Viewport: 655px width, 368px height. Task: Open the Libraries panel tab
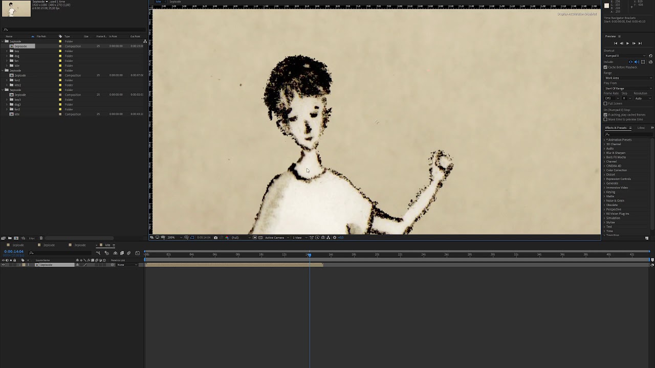(x=641, y=128)
